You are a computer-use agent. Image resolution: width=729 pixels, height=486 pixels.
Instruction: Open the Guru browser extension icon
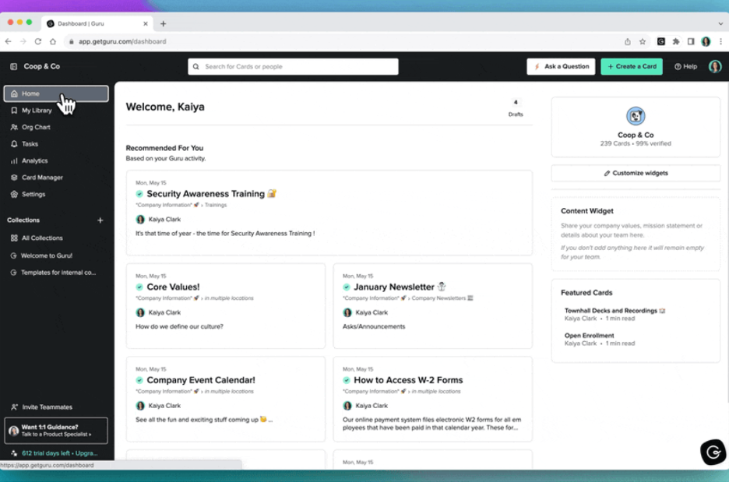coord(660,41)
